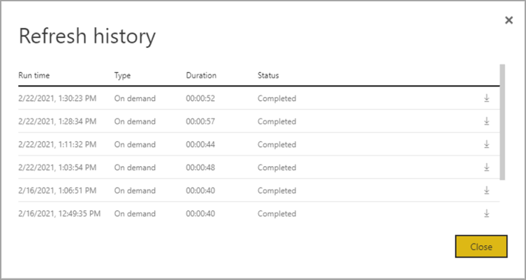Click the Type column header
The width and height of the screenshot is (526, 280).
(x=123, y=75)
